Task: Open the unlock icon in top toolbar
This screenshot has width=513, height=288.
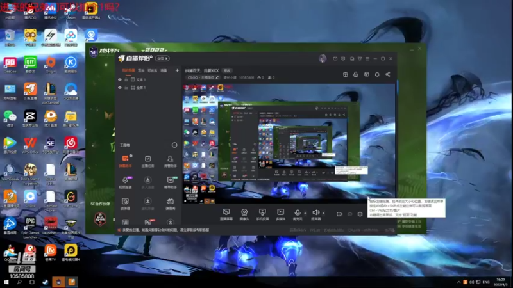Action: [x=356, y=74]
